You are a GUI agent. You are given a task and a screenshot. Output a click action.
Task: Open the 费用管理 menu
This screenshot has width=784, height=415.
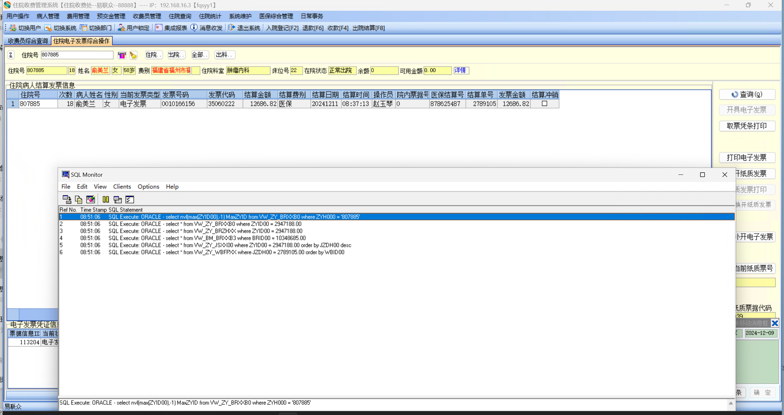click(x=78, y=16)
